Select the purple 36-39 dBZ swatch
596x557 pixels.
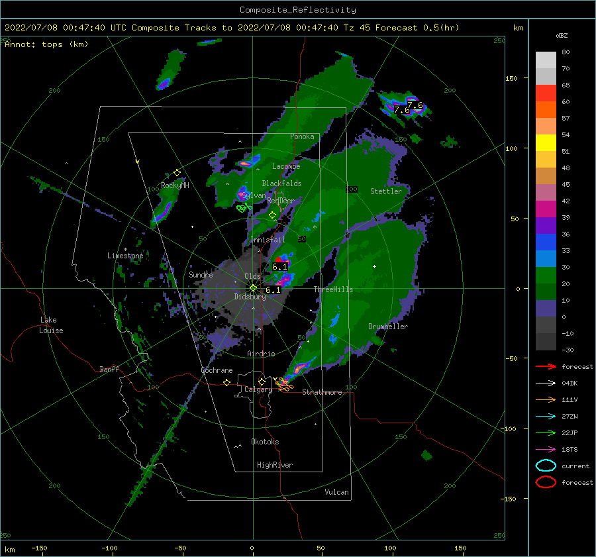(x=546, y=226)
